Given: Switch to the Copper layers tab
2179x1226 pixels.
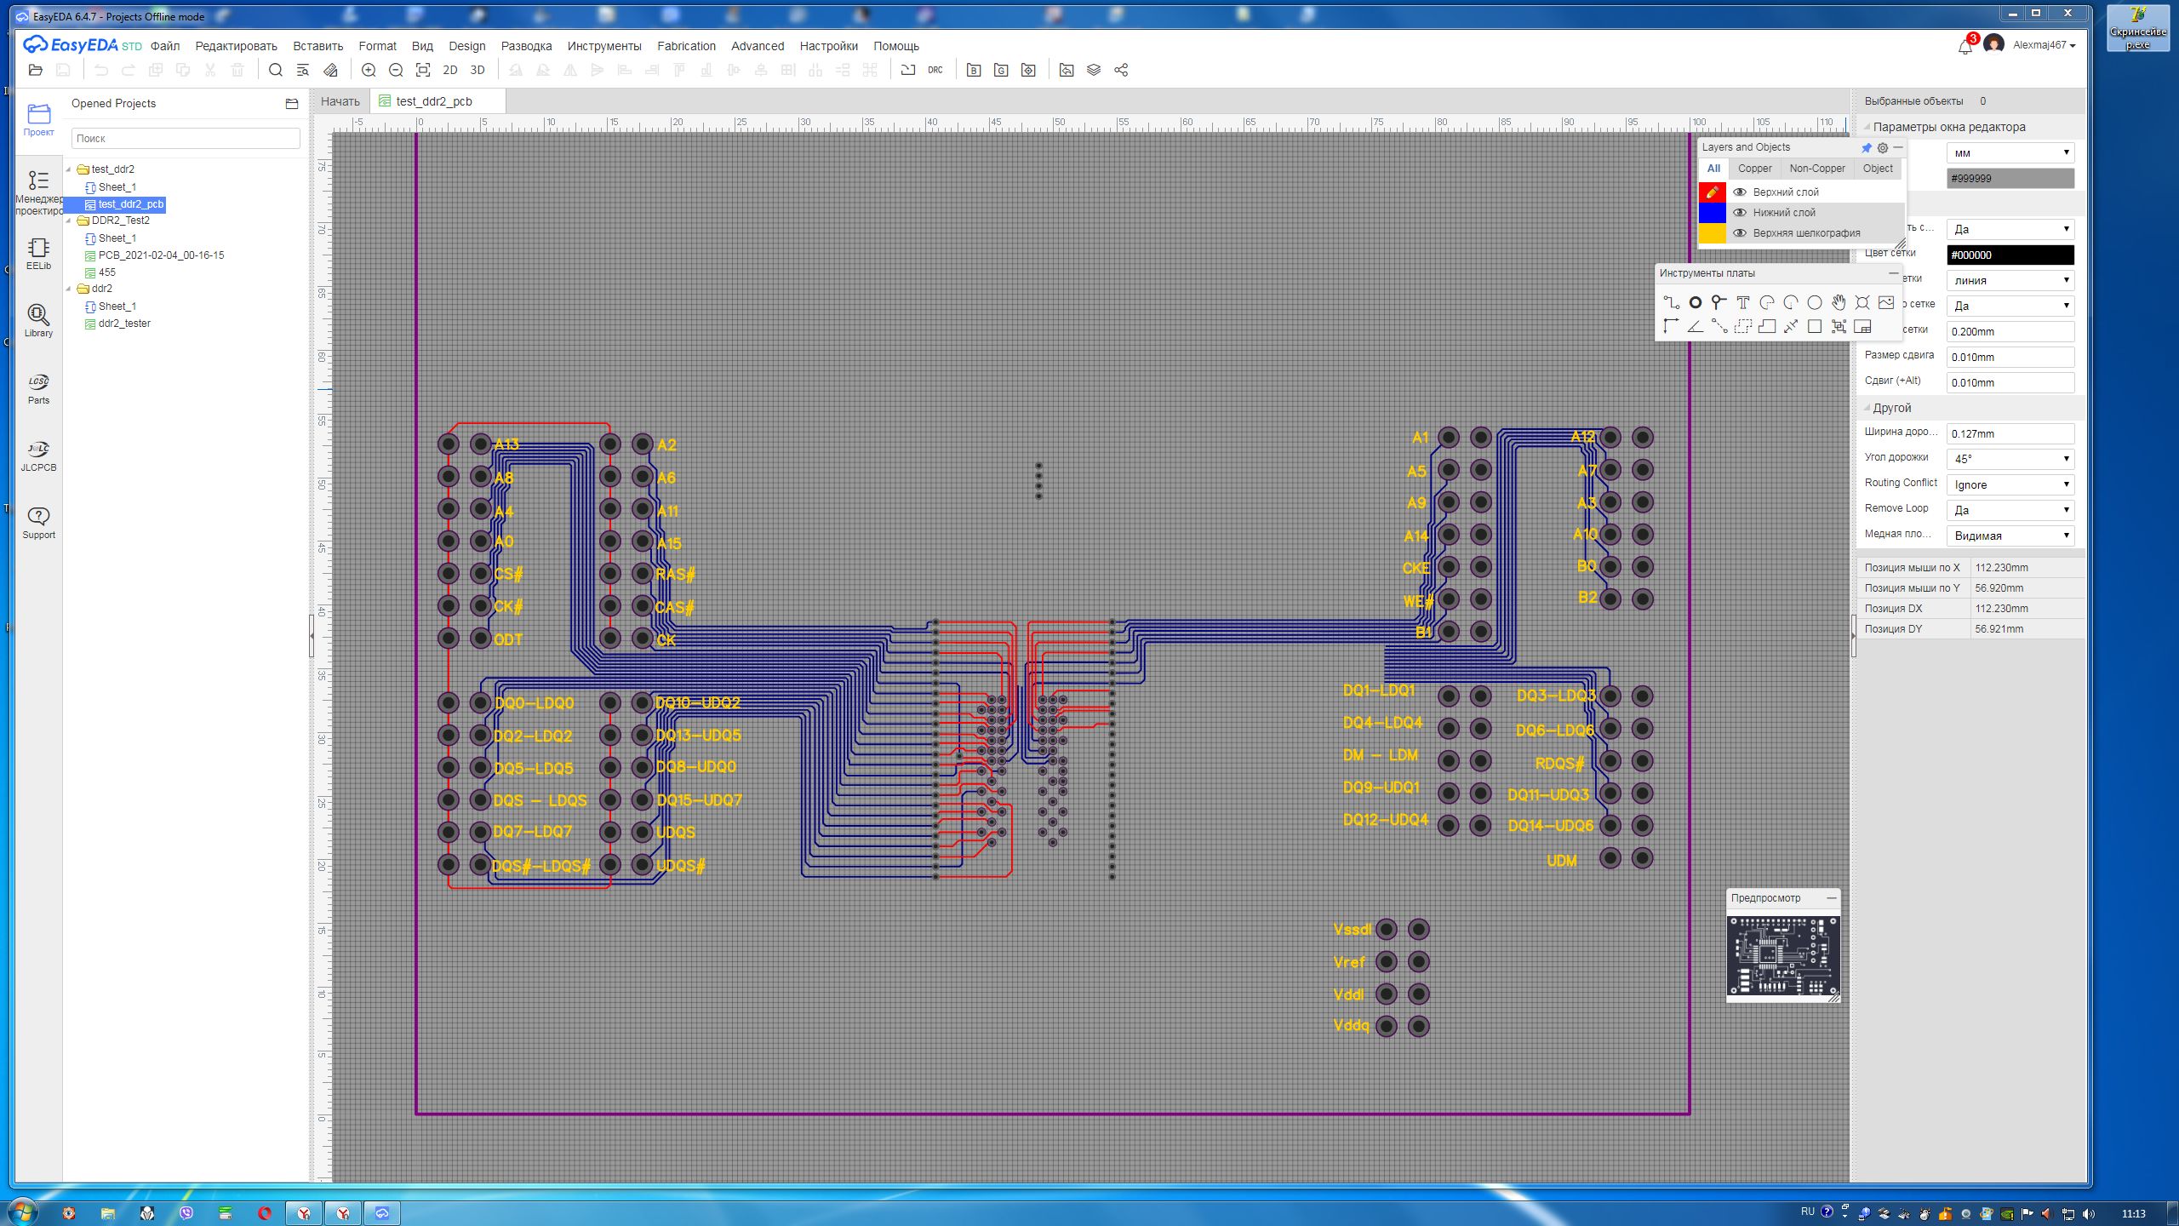Looking at the screenshot, I should pos(1754,169).
